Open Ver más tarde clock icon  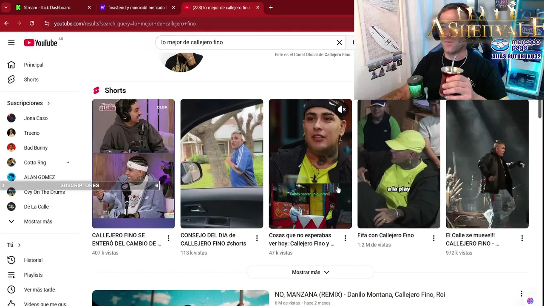[11, 290]
